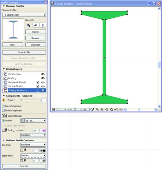
Task: Click the Drafting layer icon
Action: coord(5,78)
